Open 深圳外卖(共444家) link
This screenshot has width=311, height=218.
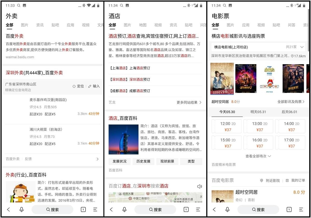click(34, 73)
